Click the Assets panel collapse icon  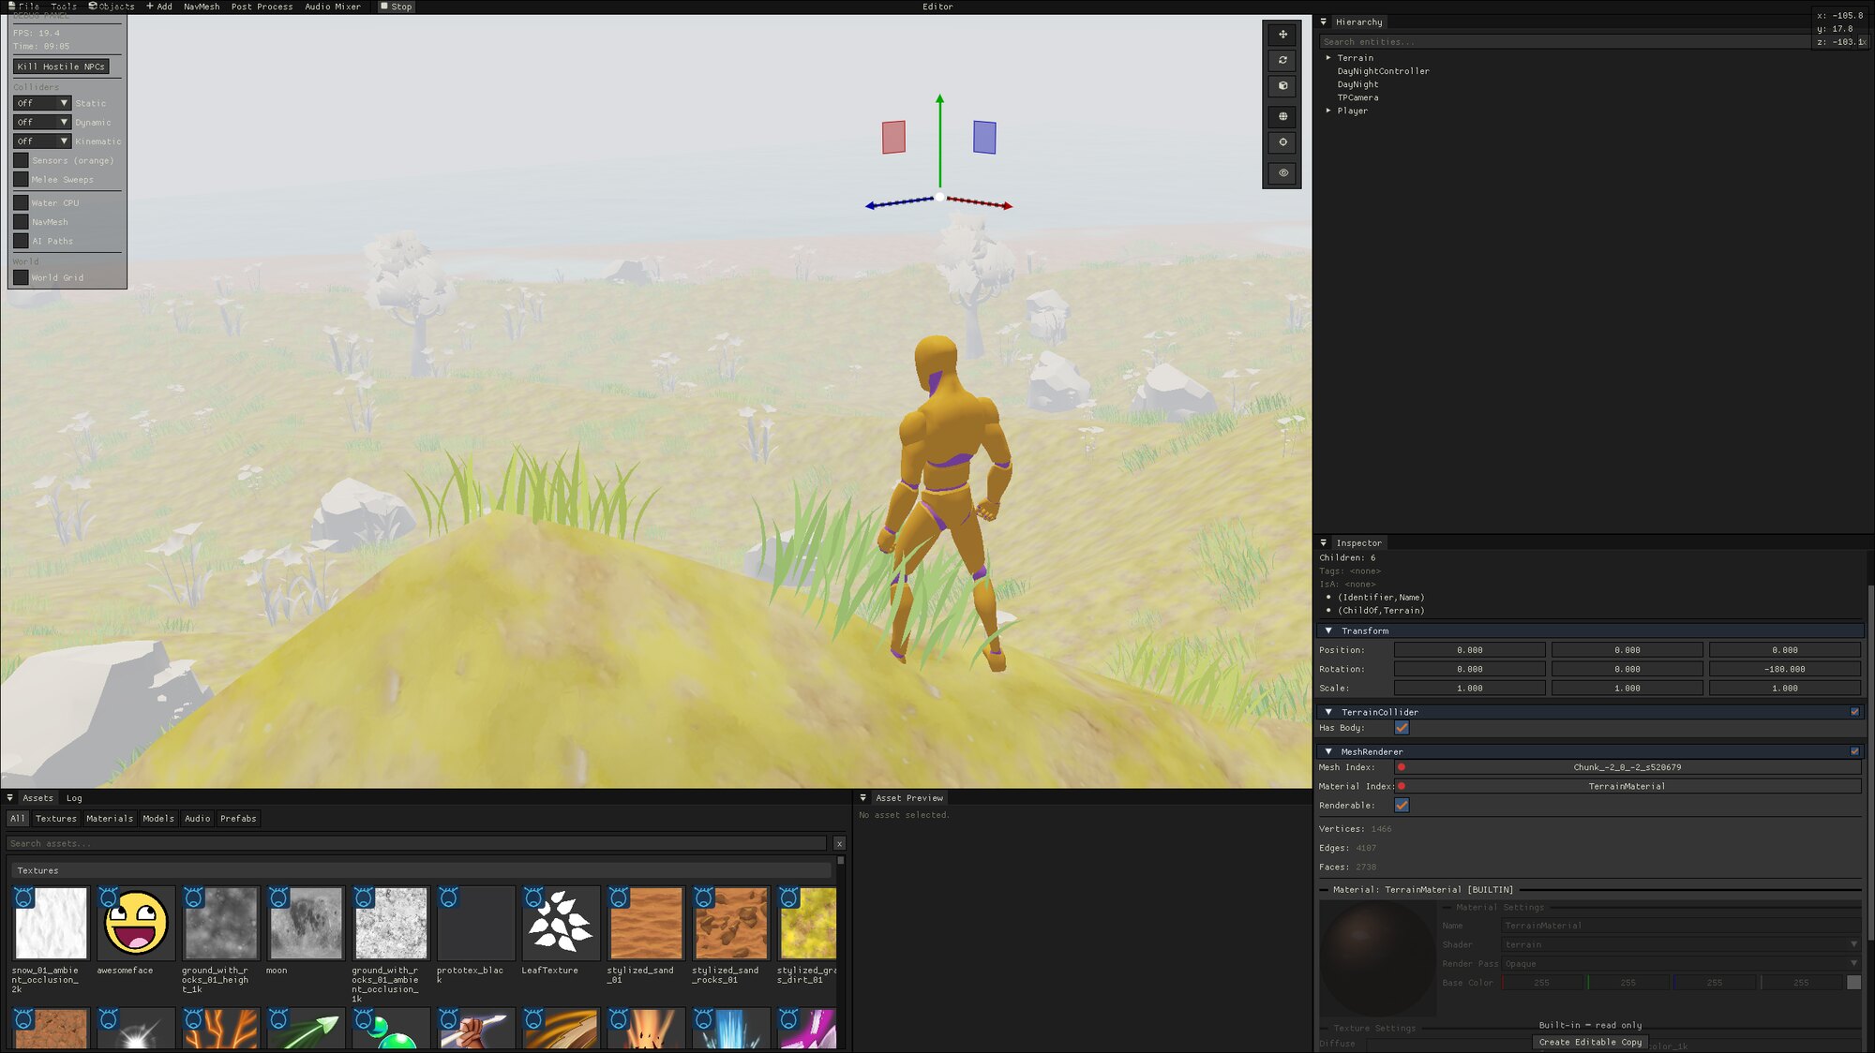9,798
